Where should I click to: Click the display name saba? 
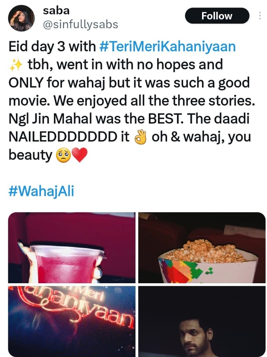[56, 11]
